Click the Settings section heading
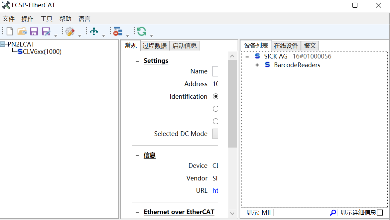 coord(156,61)
